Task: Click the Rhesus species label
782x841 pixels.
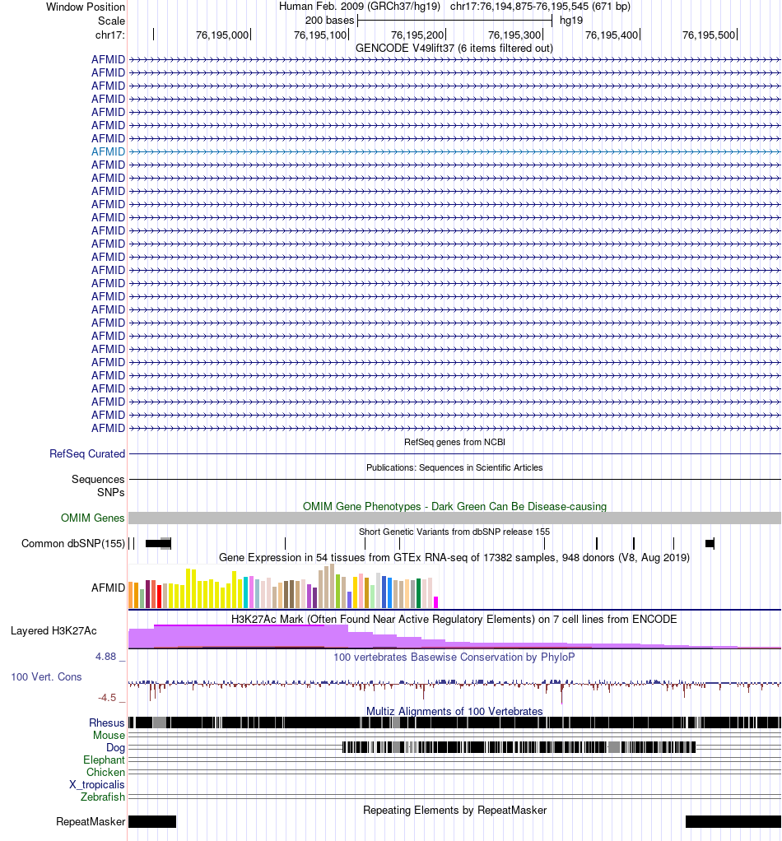Action: click(x=107, y=723)
